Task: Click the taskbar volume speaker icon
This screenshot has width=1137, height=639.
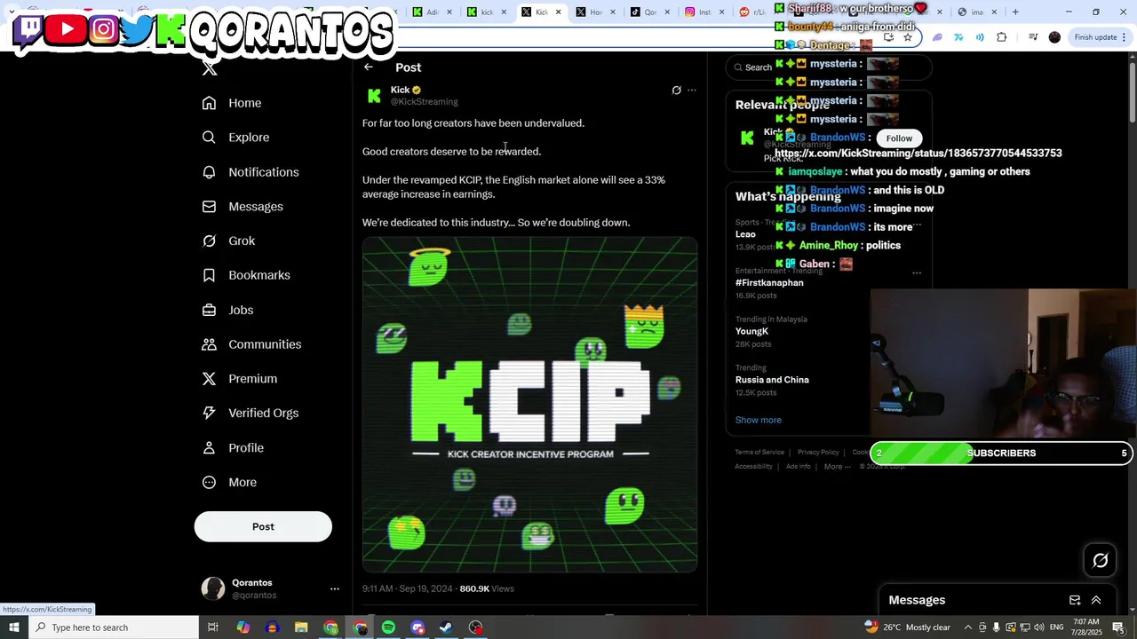Action: 1038,627
